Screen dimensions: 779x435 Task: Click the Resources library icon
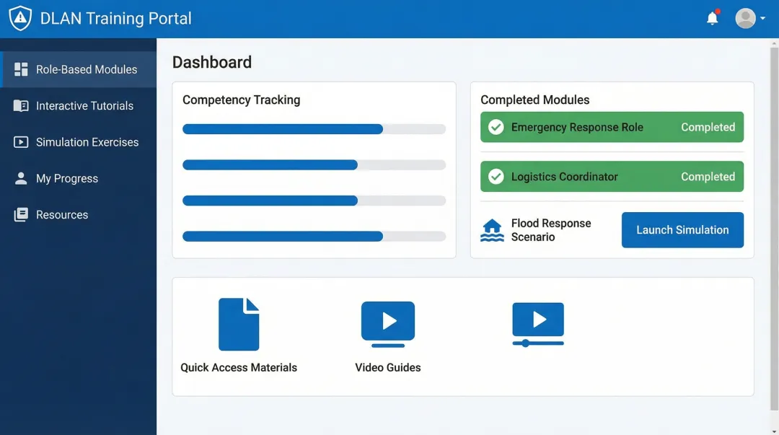tap(21, 215)
